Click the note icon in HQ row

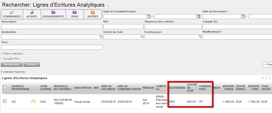pos(33,101)
